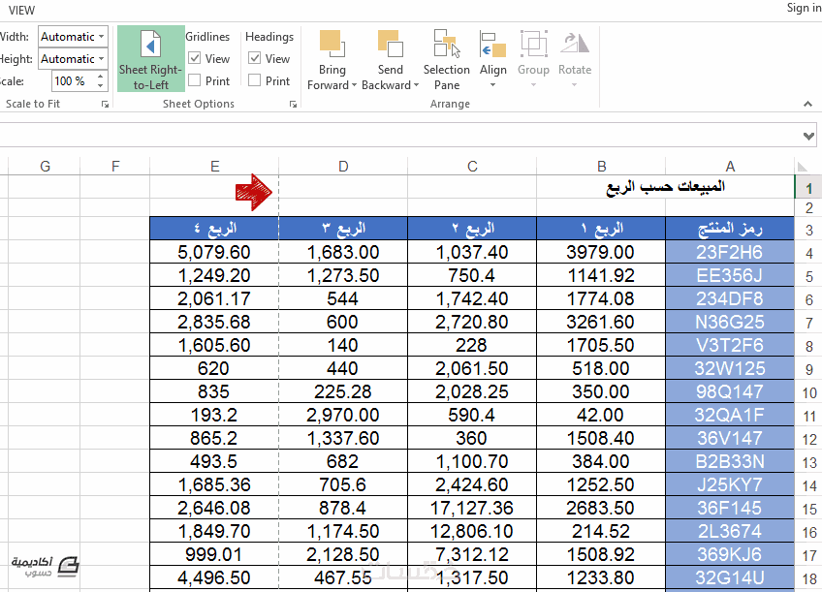
Task: Click the Align objects icon
Action: coord(492,43)
